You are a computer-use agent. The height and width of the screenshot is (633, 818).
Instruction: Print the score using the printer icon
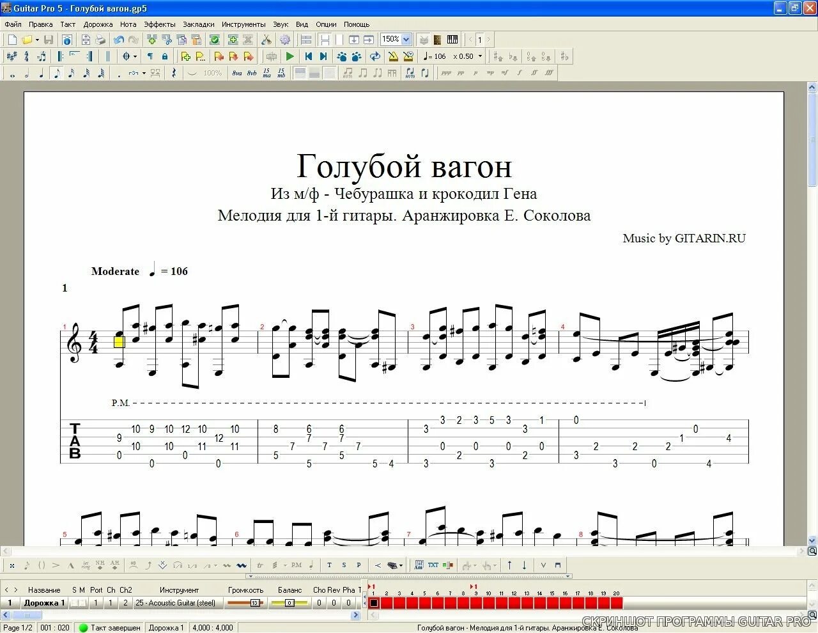(100, 40)
